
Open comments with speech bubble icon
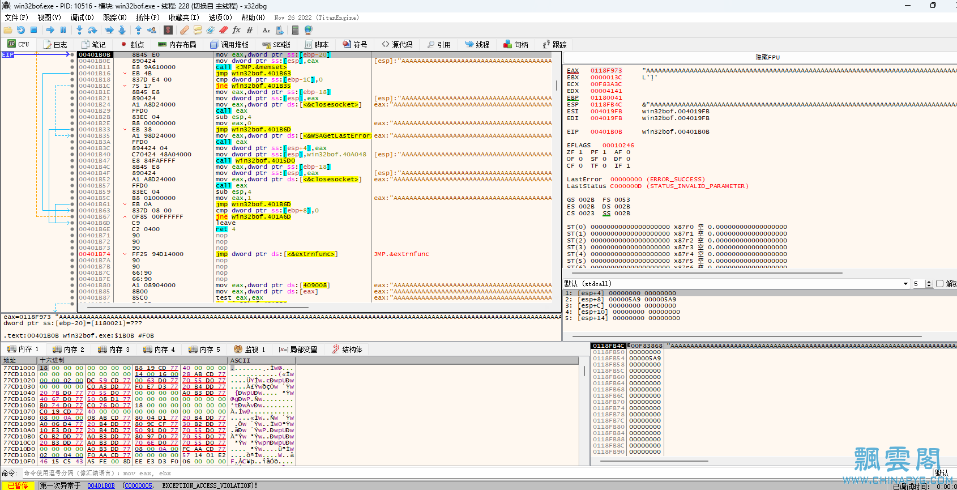pos(198,30)
